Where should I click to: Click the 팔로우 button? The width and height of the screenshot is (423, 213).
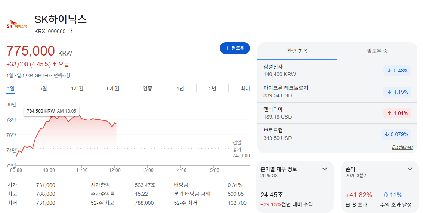click(235, 48)
